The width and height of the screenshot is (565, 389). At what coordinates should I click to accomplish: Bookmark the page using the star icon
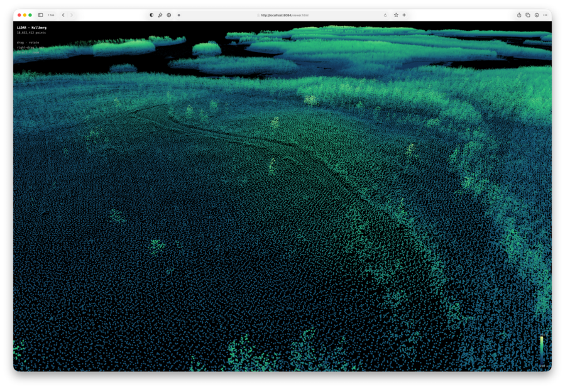click(x=396, y=15)
